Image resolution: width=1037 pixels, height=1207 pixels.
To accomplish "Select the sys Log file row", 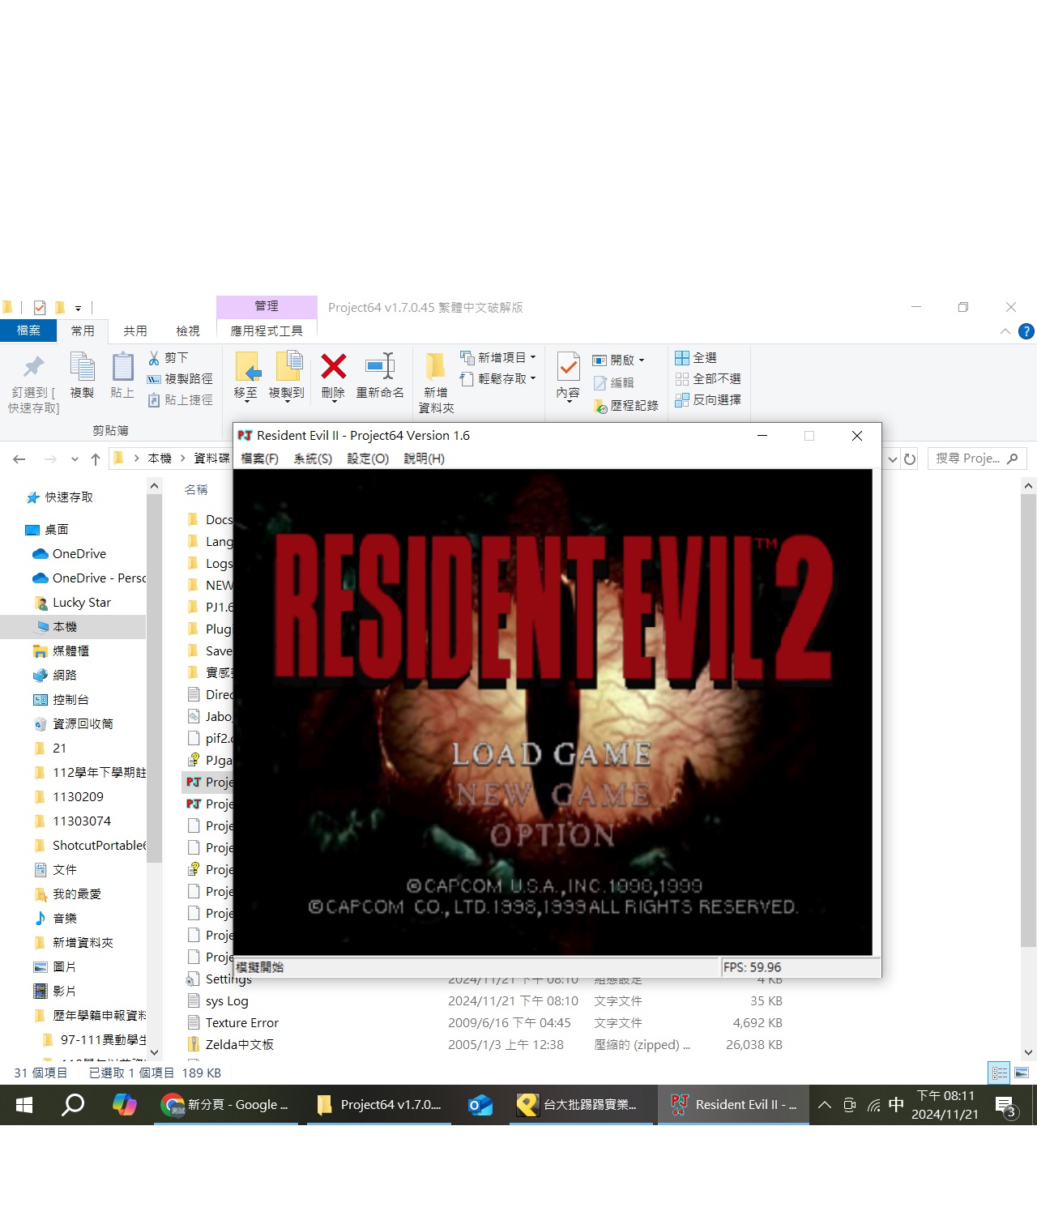I will (484, 1001).
